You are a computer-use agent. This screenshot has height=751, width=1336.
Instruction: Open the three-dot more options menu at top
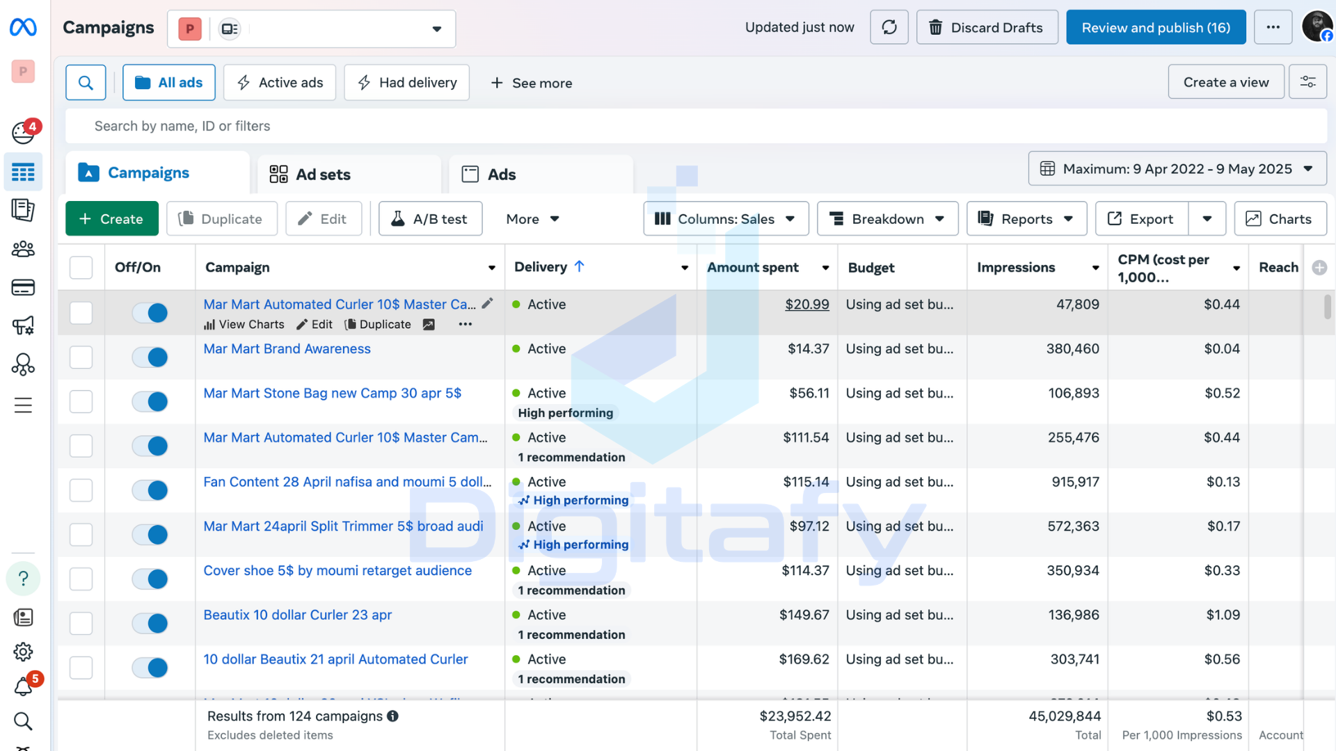(x=1273, y=27)
